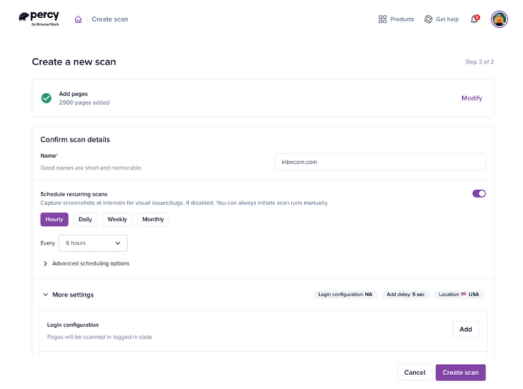Click the scan Name input field
Image resolution: width=523 pixels, height=389 pixels.
[380, 162]
